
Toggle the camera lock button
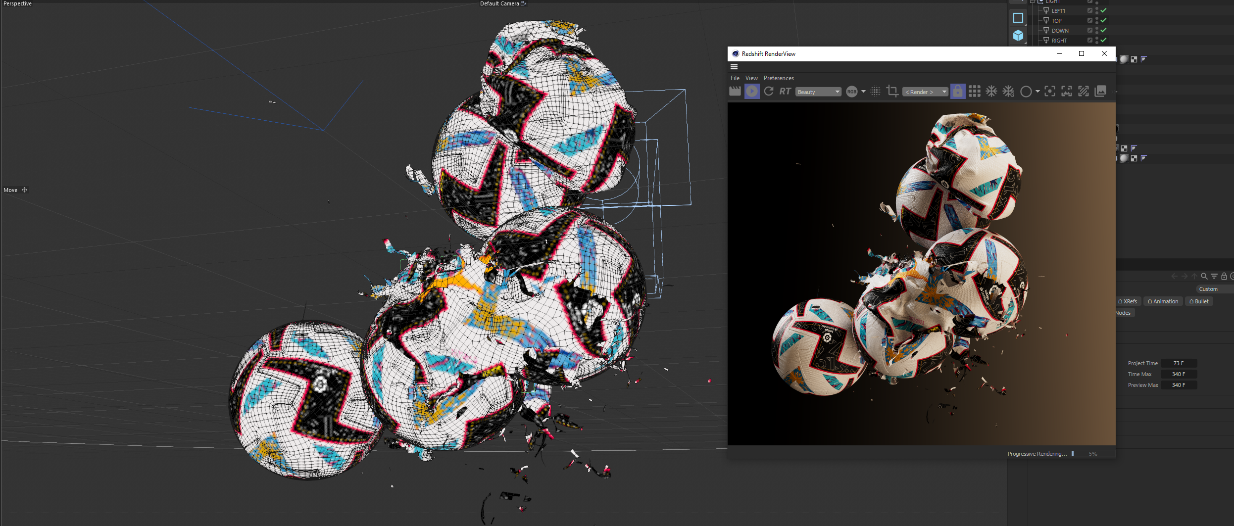[x=958, y=92]
